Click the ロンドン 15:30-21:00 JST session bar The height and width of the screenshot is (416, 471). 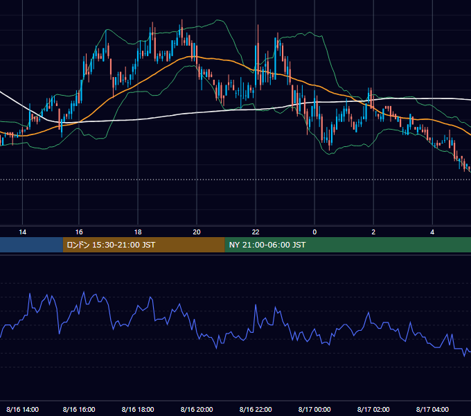pos(143,245)
